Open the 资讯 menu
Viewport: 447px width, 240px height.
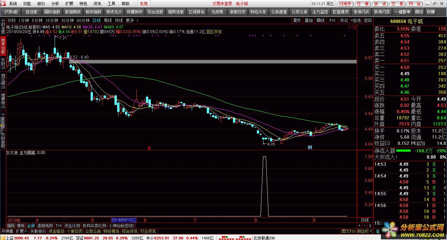click(97, 4)
